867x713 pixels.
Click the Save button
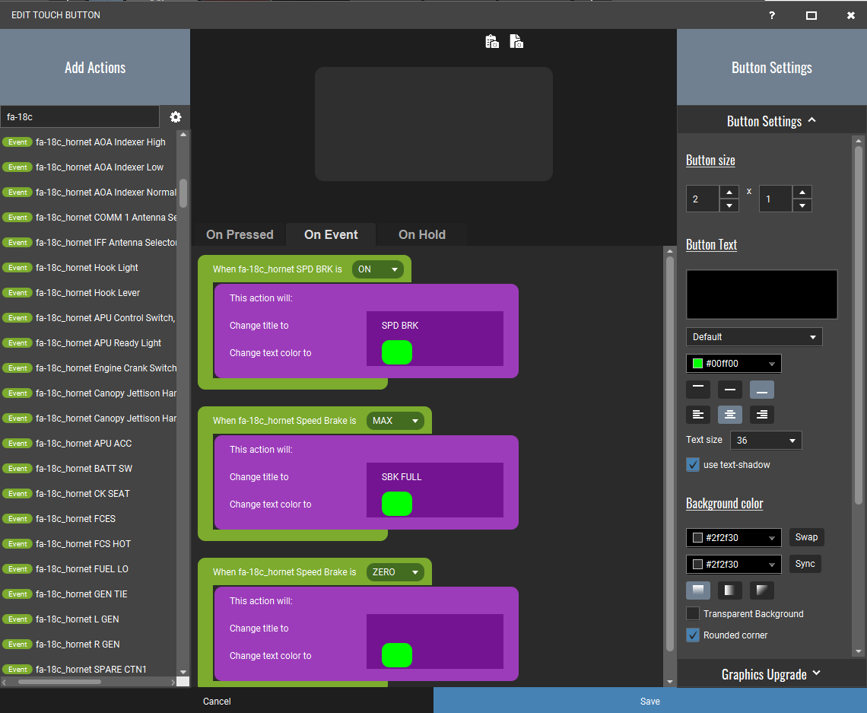pos(649,701)
